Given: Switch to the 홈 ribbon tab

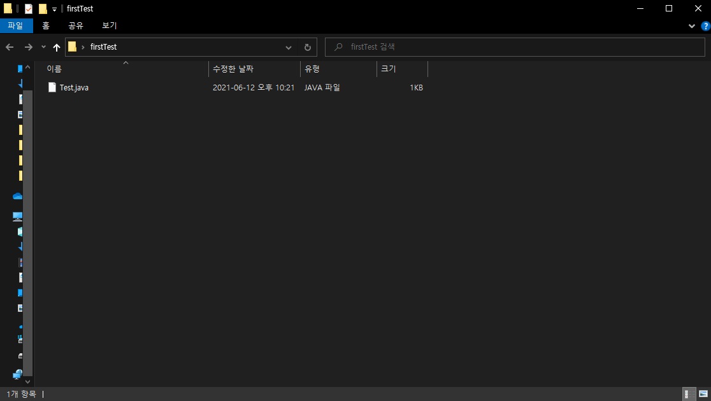Looking at the screenshot, I should 46,25.
